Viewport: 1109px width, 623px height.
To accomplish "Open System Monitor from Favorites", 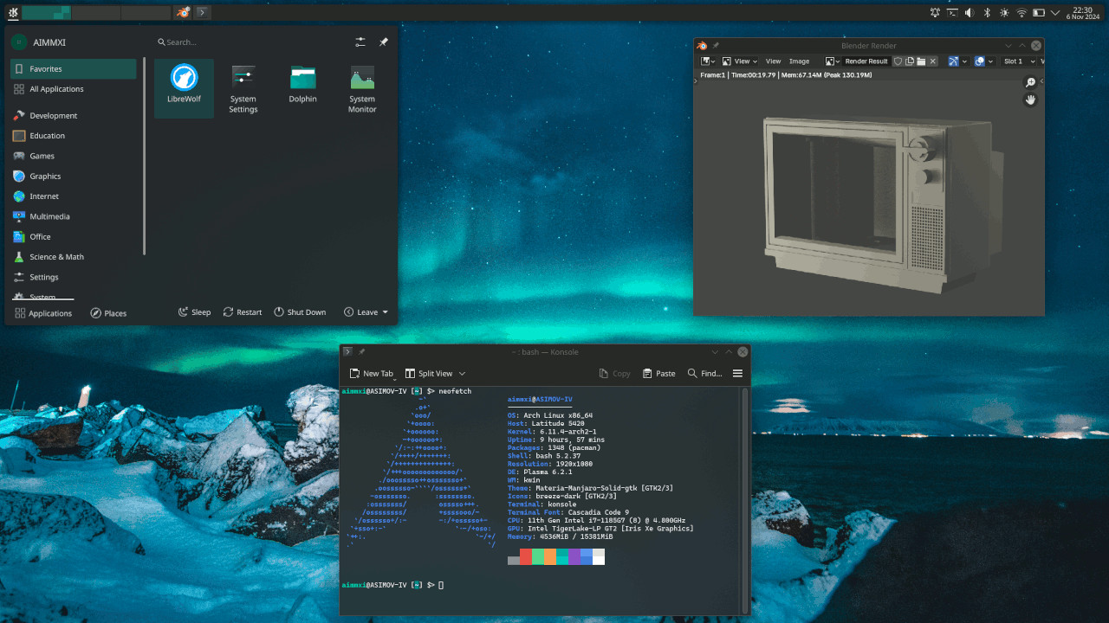I will [x=362, y=87].
